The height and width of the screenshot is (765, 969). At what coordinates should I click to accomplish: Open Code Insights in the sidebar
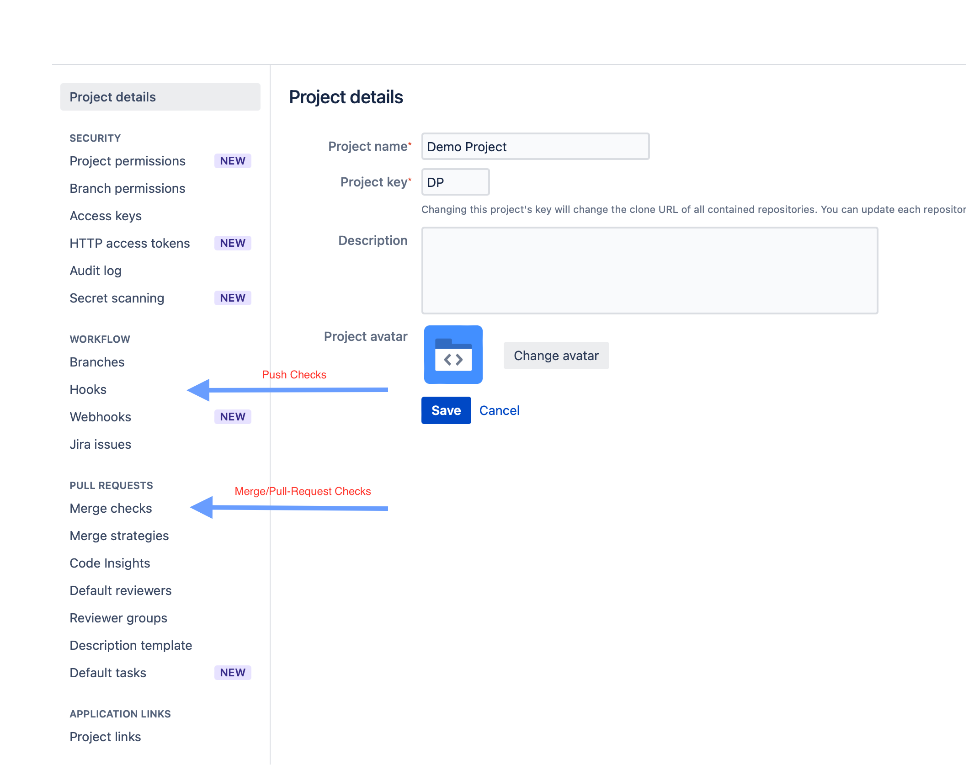point(110,563)
